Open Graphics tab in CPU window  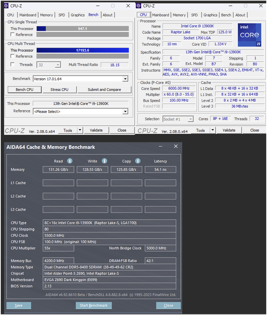coord(210,15)
